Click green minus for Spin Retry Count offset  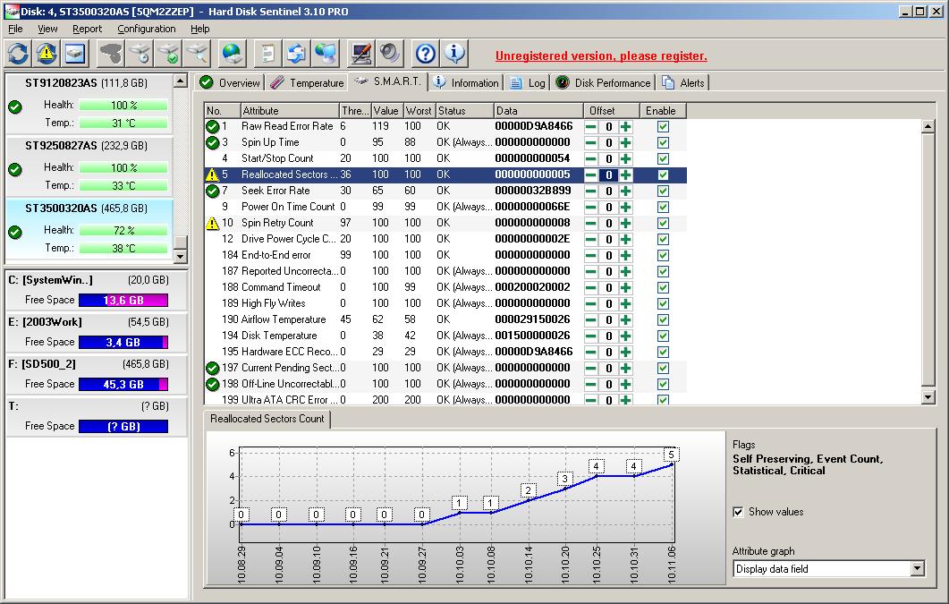click(x=591, y=223)
